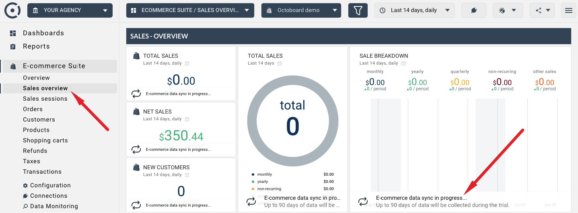Go to Dashboards in sidebar

pos(43,33)
